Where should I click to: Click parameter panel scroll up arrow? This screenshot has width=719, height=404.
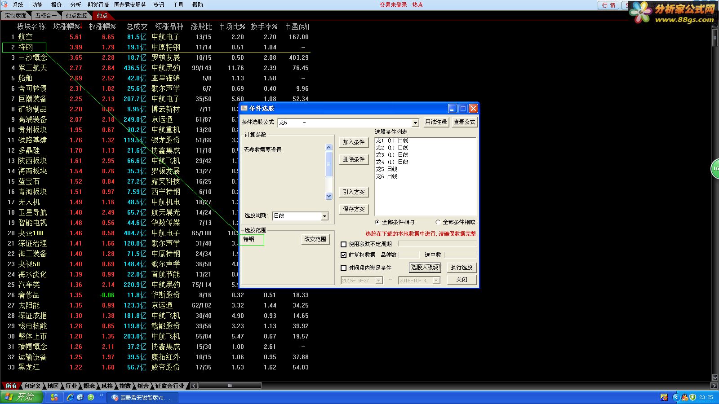pyautogui.click(x=328, y=147)
